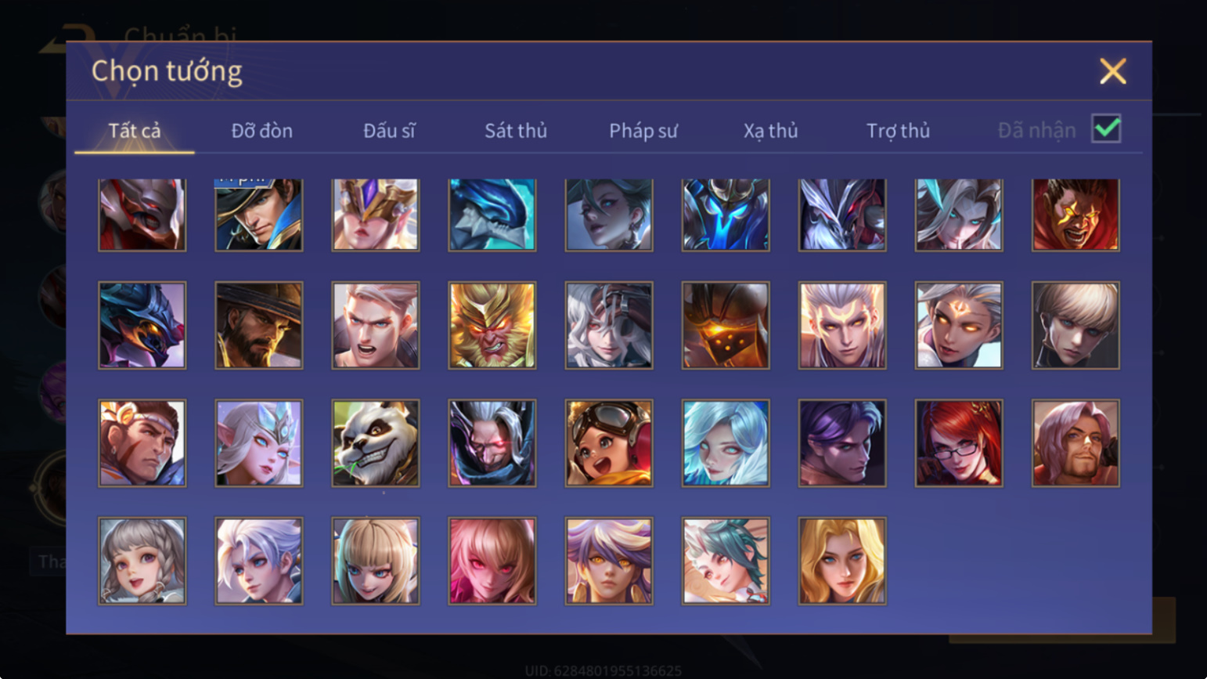The height and width of the screenshot is (679, 1207).
Task: Select the blue shark hero portrait
Action: (492, 215)
